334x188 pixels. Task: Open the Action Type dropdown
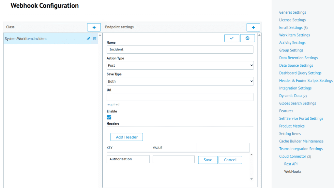[180, 65]
